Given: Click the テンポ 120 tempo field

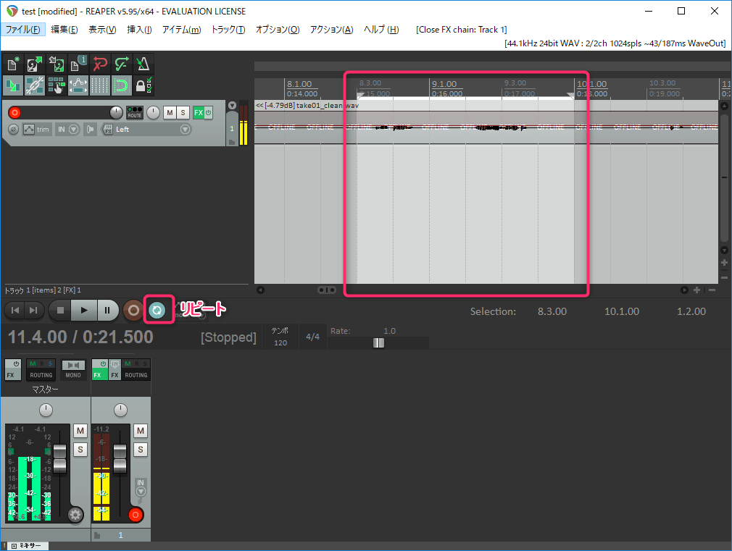Looking at the screenshot, I should tap(280, 337).
